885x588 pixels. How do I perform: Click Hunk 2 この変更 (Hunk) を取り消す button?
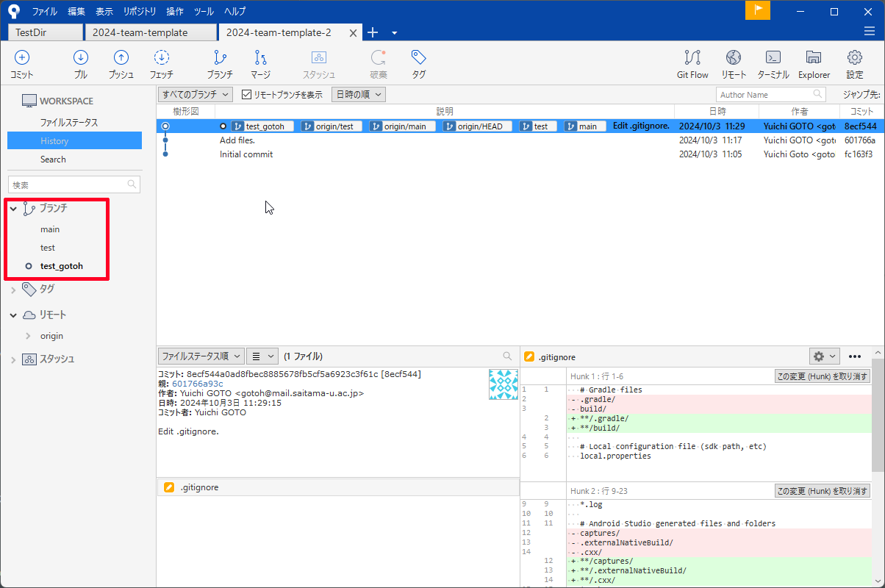tap(823, 491)
